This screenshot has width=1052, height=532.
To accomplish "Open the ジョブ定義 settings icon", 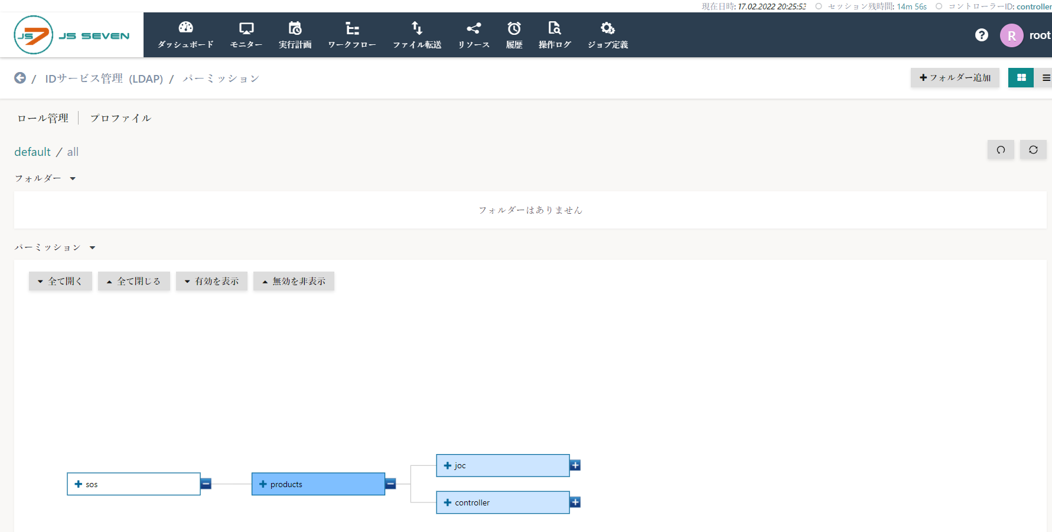I will [607, 34].
